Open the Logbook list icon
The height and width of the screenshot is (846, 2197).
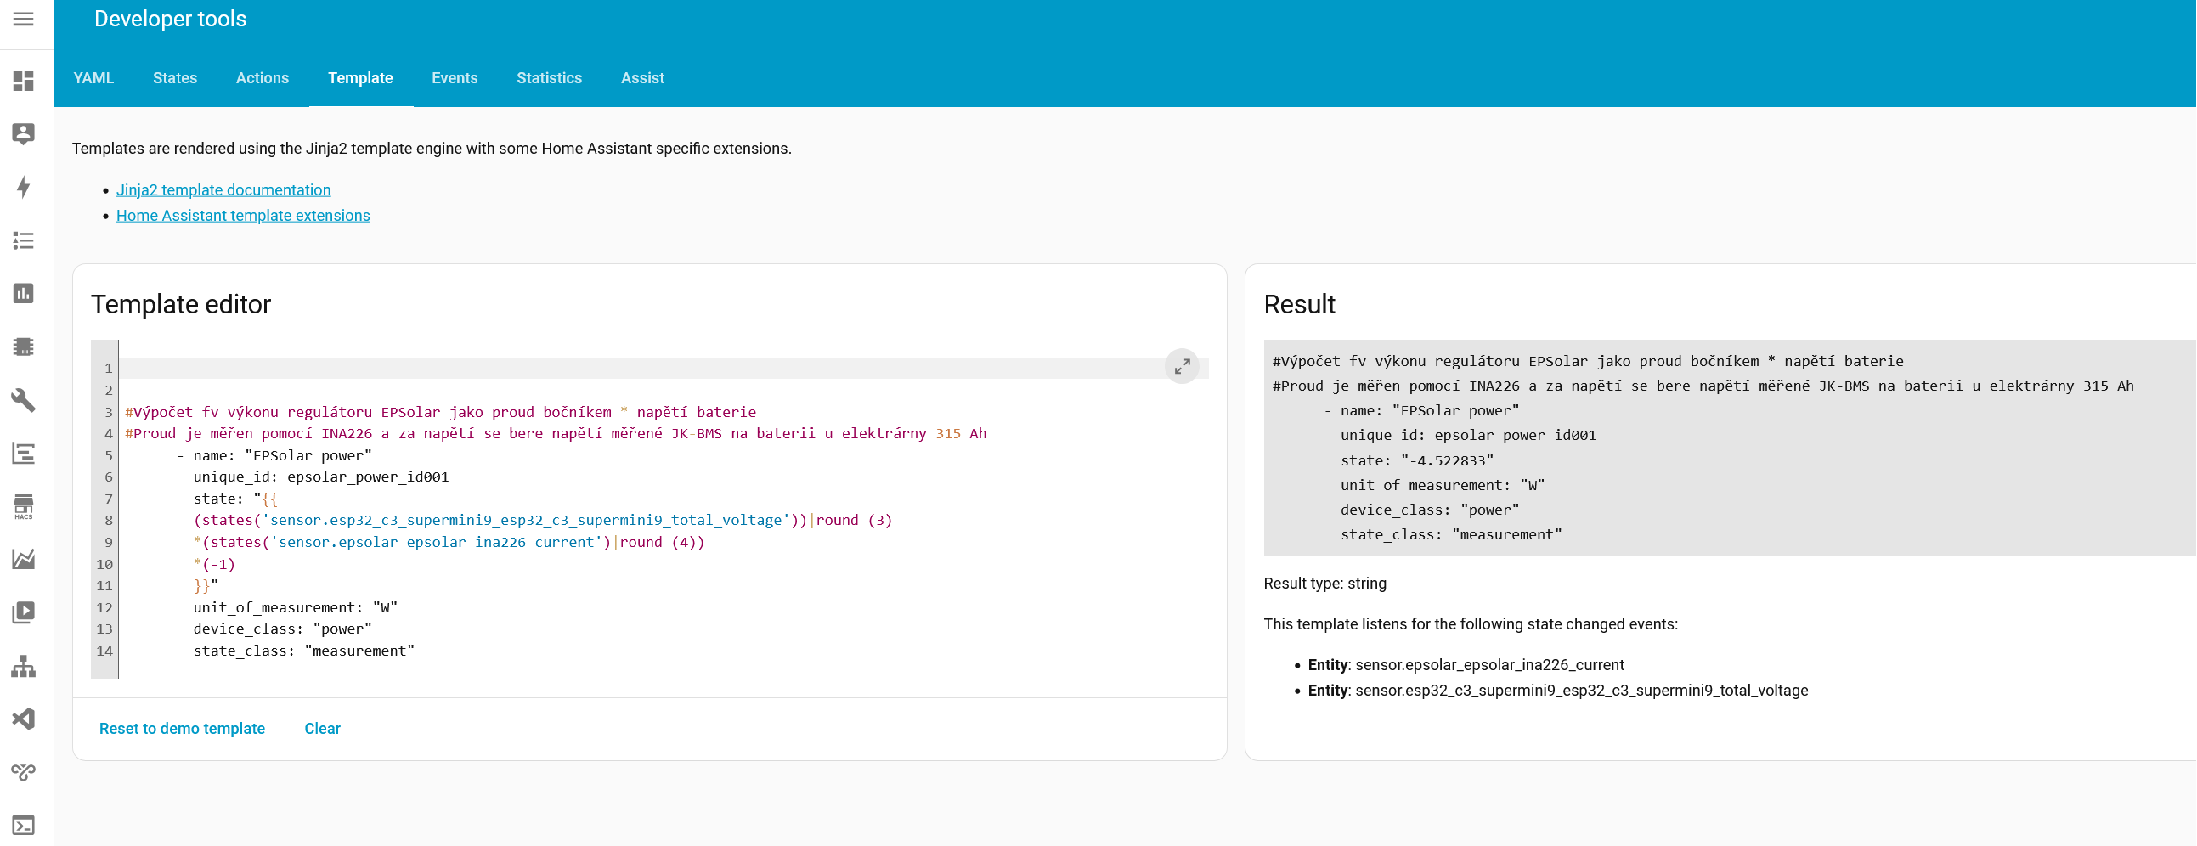coord(24,240)
